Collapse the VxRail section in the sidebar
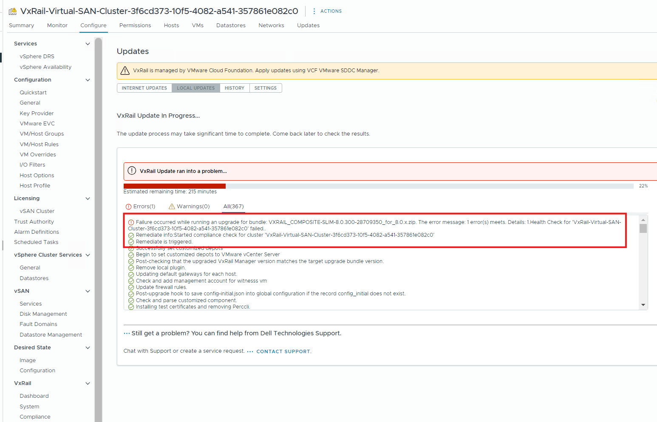This screenshot has width=657, height=422. [x=88, y=383]
